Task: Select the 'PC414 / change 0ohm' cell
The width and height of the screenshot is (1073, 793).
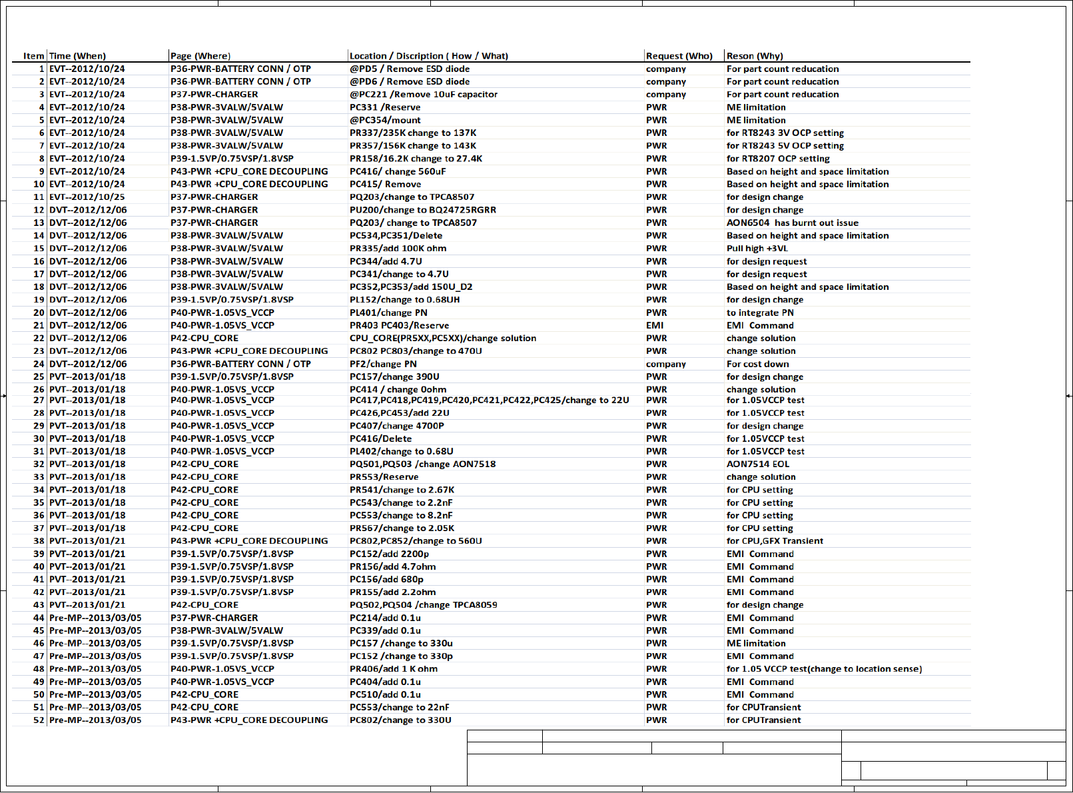Action: point(398,389)
